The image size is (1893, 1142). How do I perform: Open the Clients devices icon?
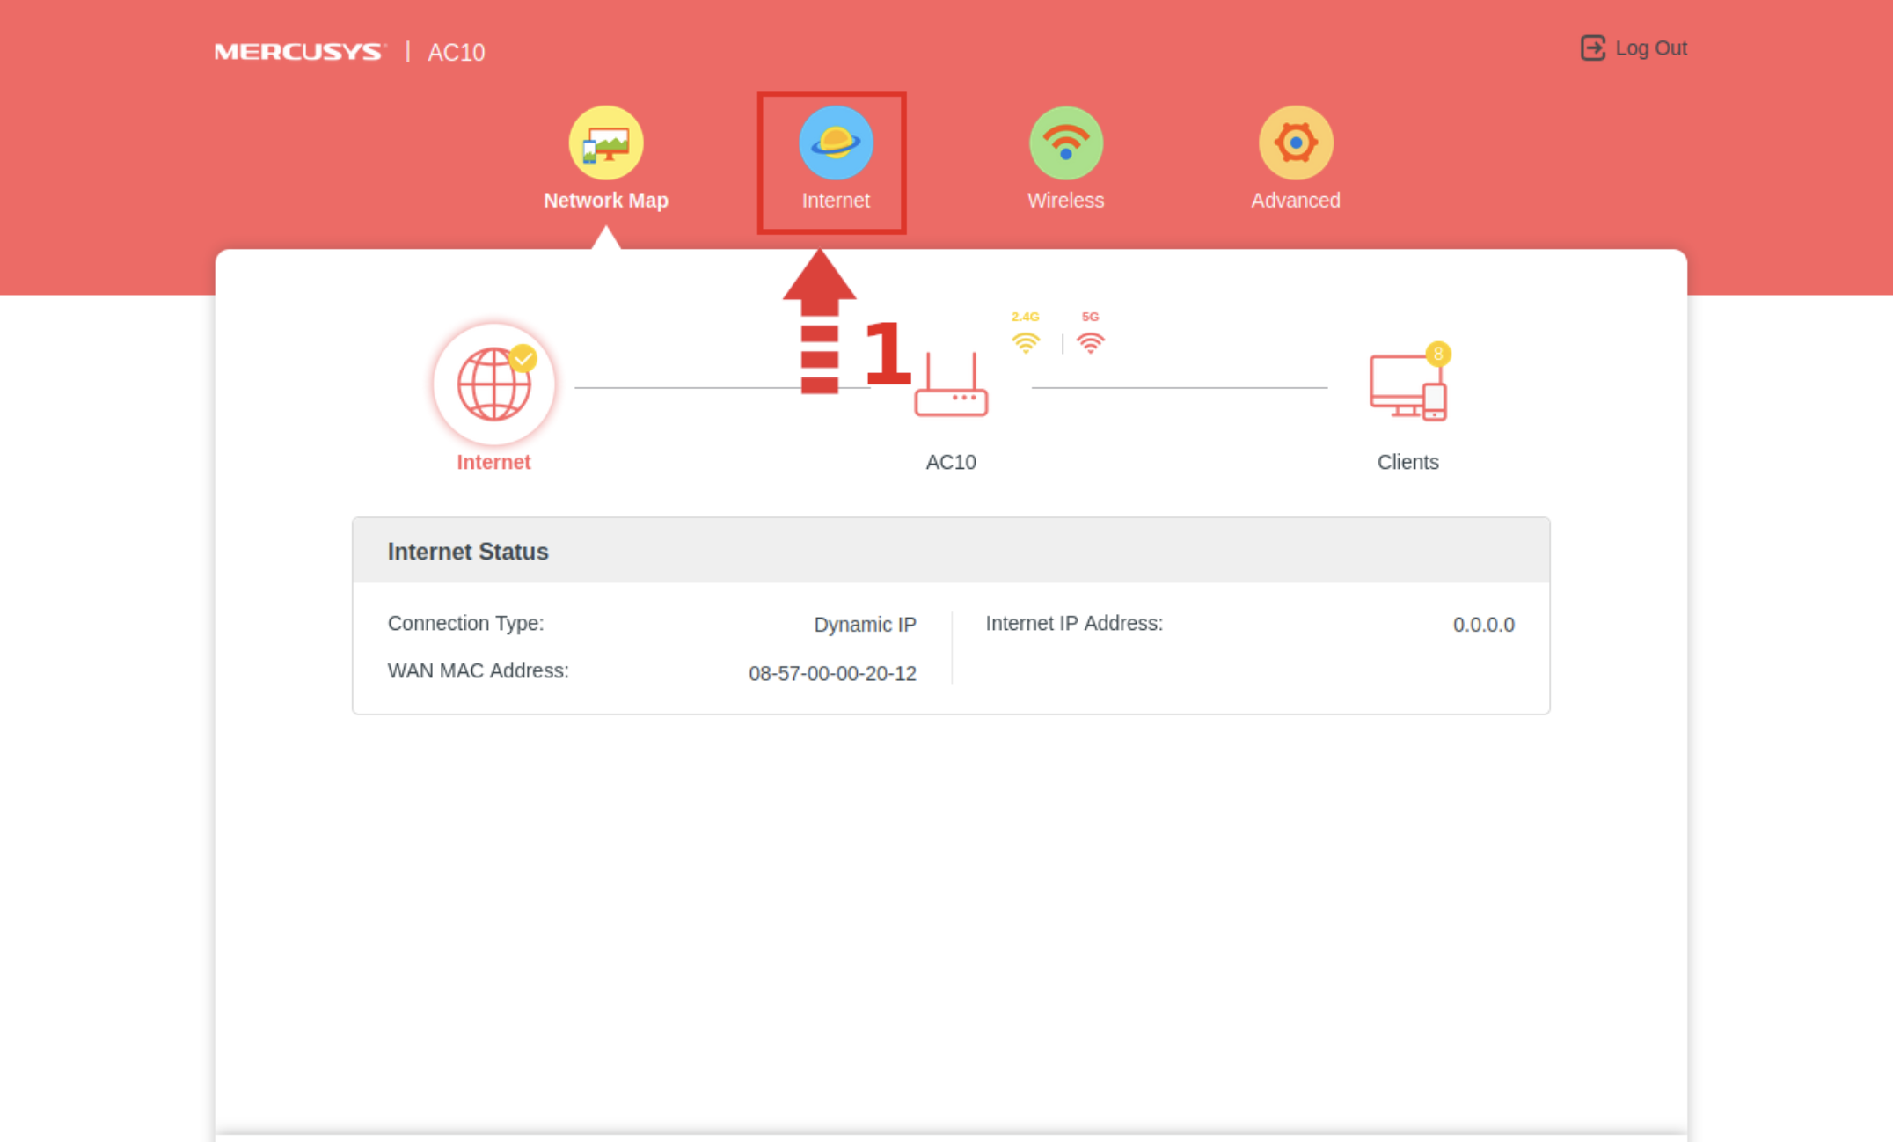(x=1407, y=388)
